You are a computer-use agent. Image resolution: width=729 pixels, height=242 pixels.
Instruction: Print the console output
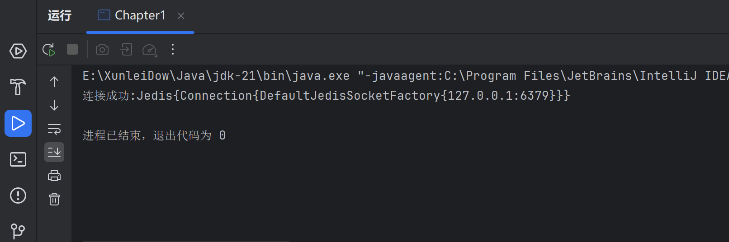pyautogui.click(x=54, y=176)
